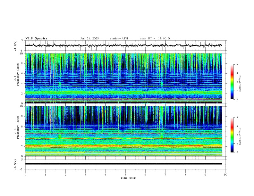Click the ch.1 spectrogram plot
Viewport: 254px width, 196px height.
tap(123, 78)
